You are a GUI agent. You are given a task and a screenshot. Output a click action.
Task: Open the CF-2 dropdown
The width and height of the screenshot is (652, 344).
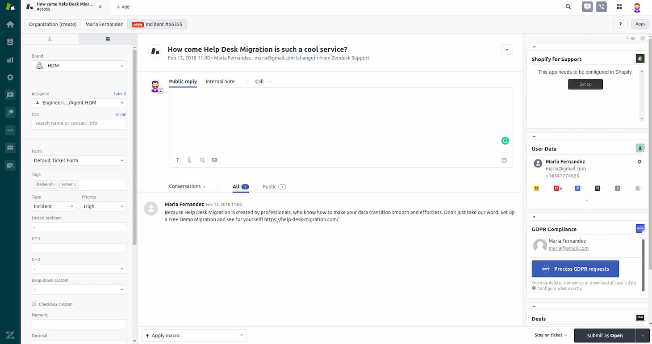(79, 269)
